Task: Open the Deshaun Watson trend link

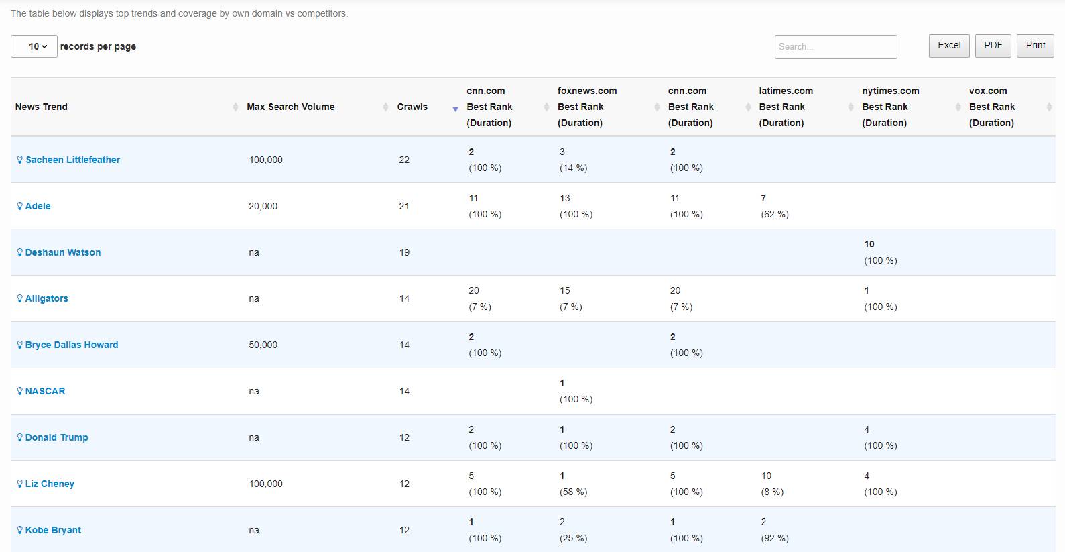Action: tap(63, 252)
